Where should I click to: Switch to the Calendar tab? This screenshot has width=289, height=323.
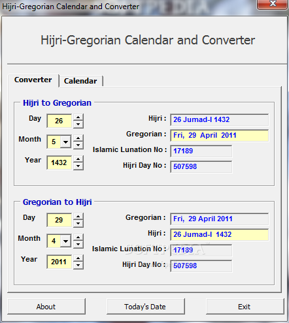tap(80, 81)
